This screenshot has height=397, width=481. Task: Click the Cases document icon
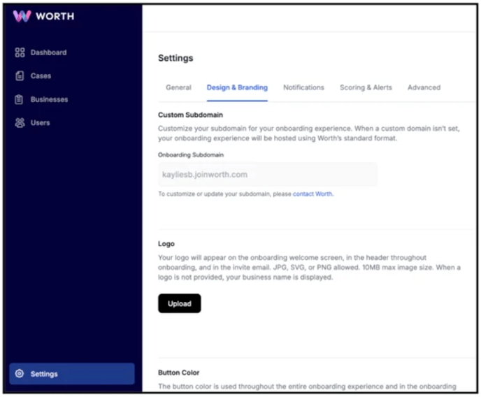(x=20, y=75)
